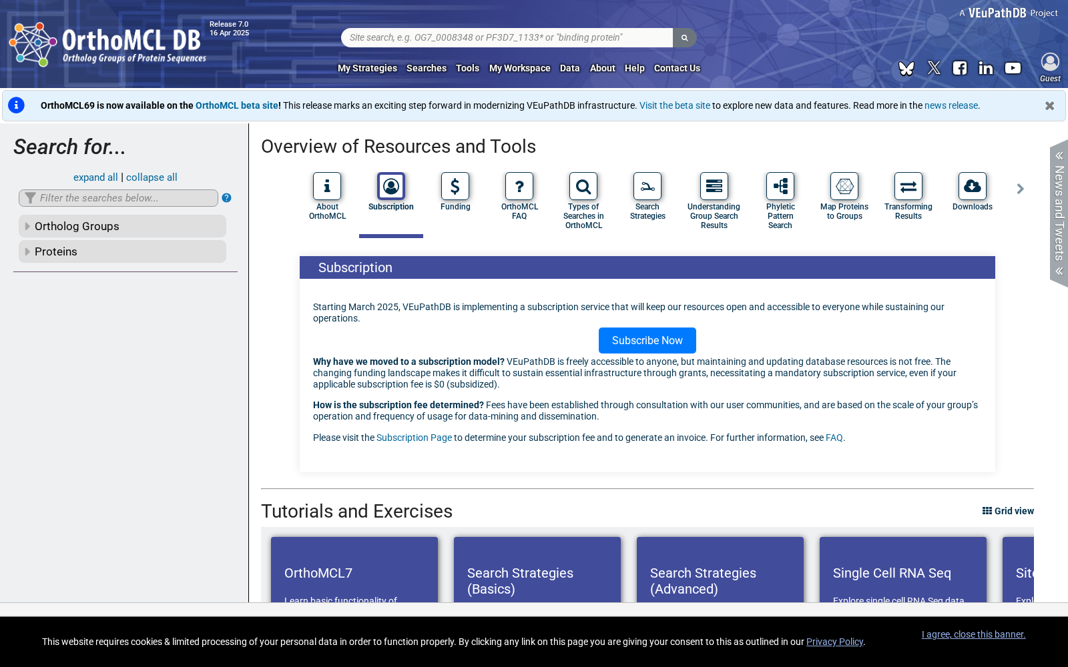The width and height of the screenshot is (1068, 667).
Task: Open the Single Cell RNA Seq tutorial card
Action: tap(903, 570)
